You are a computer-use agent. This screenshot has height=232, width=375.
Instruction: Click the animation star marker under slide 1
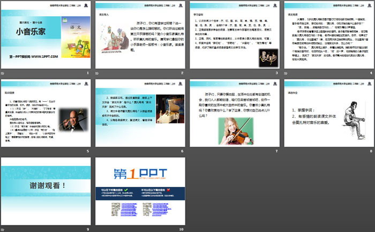tap(4, 72)
